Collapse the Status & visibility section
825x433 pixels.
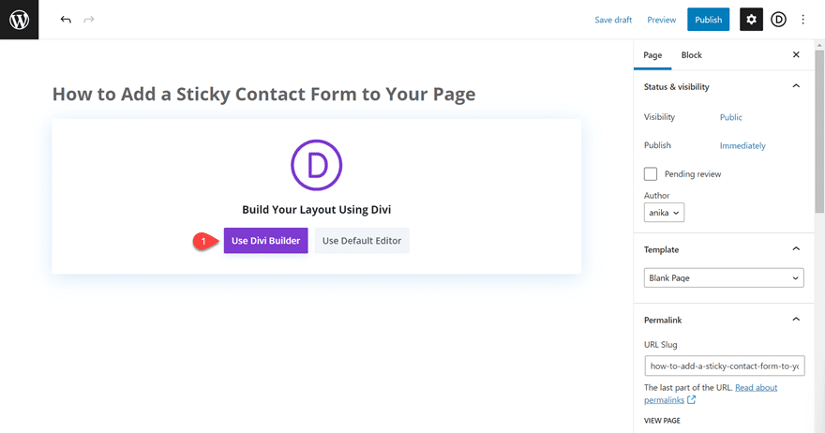[x=796, y=86]
